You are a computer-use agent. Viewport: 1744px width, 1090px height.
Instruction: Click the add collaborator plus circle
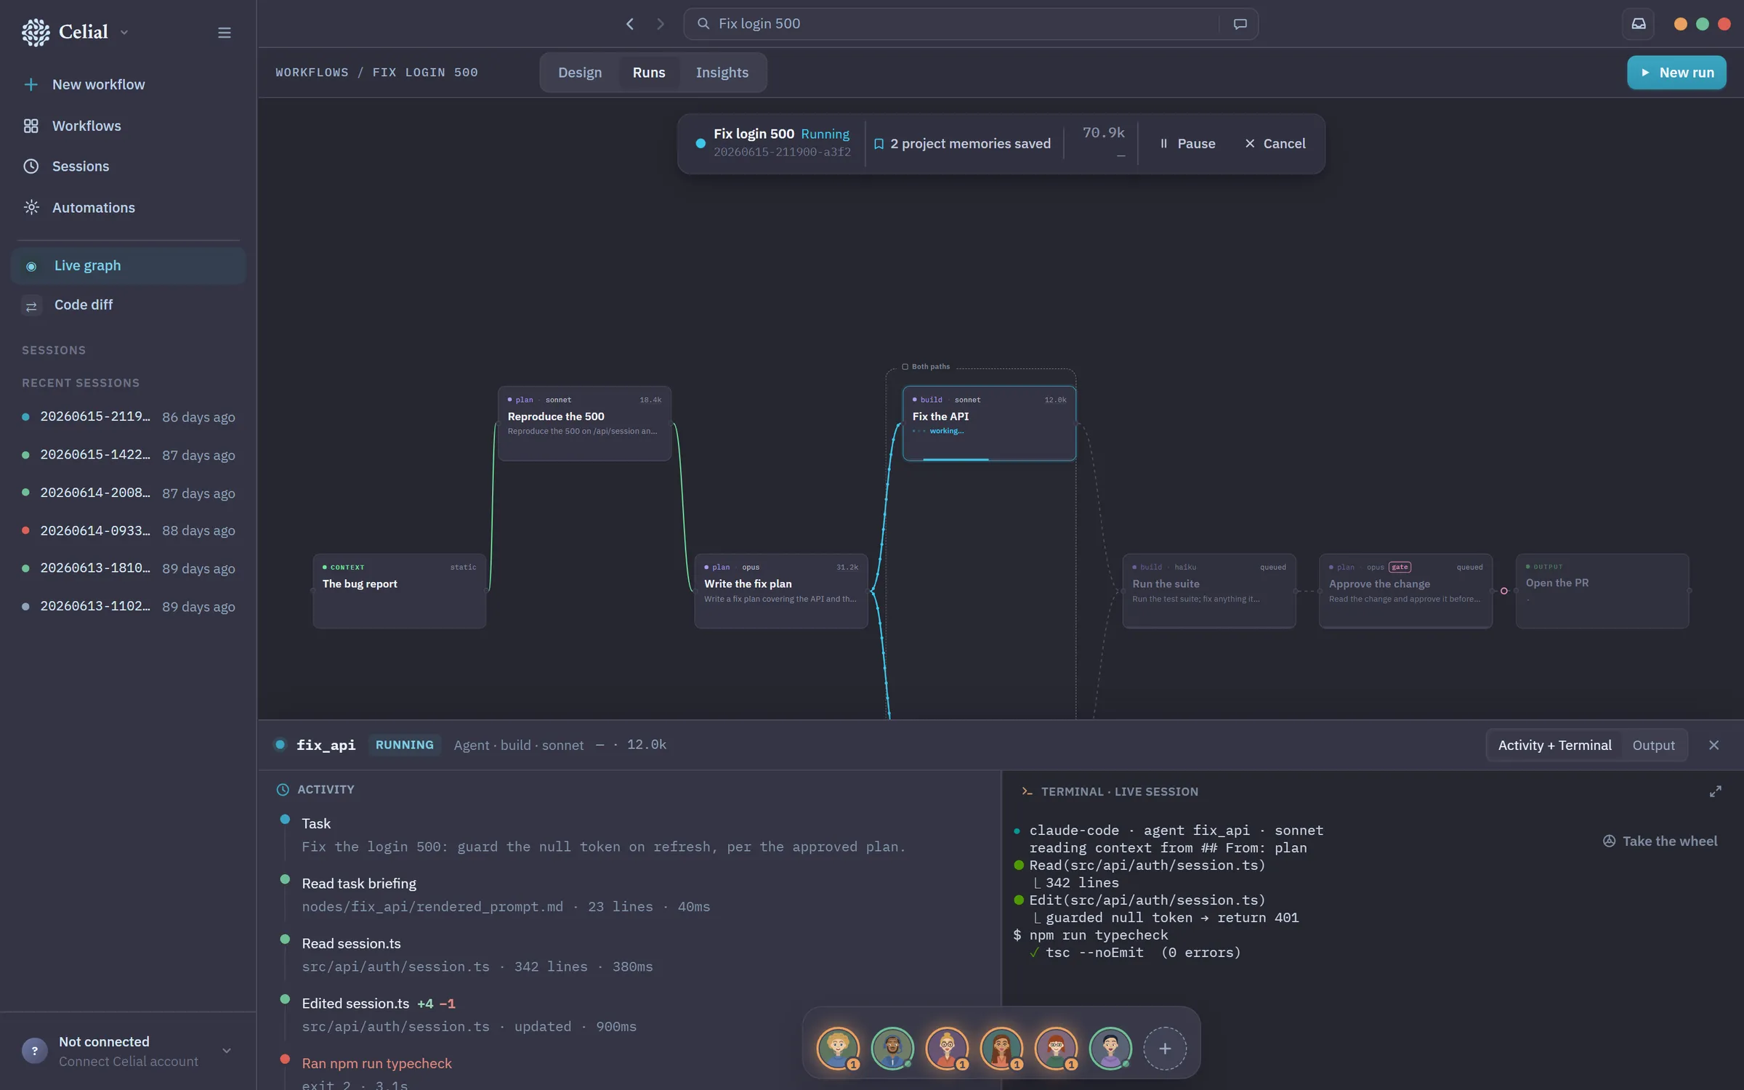coord(1165,1049)
